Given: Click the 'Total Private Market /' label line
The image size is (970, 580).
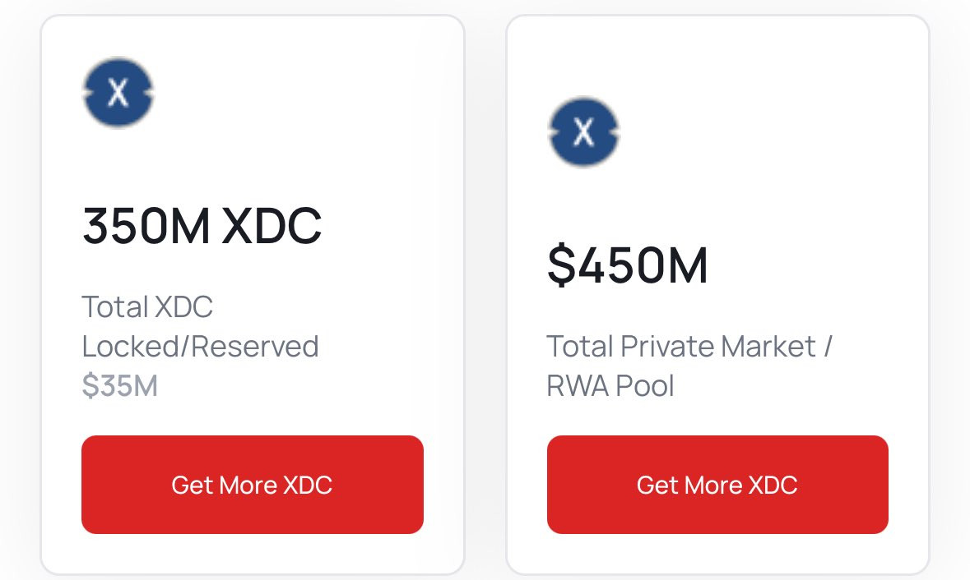Looking at the screenshot, I should coord(689,346).
